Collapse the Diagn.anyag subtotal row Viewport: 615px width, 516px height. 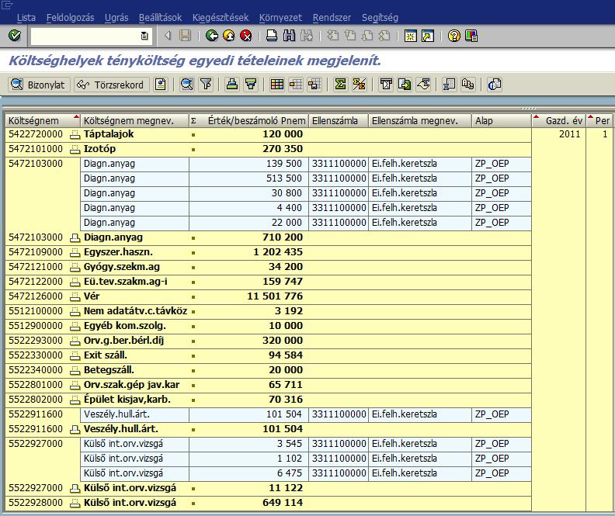[75, 237]
